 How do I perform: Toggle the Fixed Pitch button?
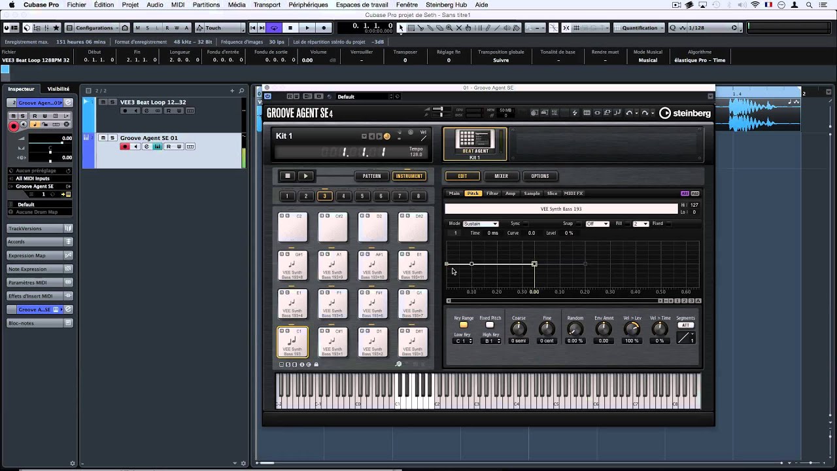tap(490, 325)
